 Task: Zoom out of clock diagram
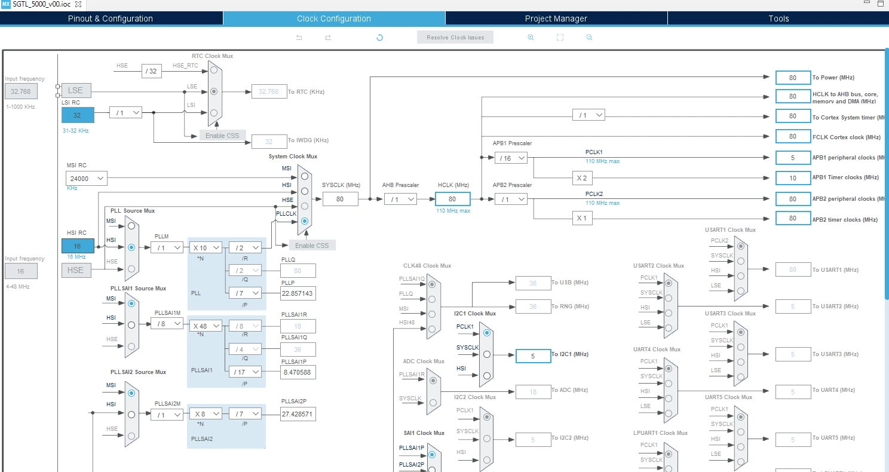[x=589, y=38]
